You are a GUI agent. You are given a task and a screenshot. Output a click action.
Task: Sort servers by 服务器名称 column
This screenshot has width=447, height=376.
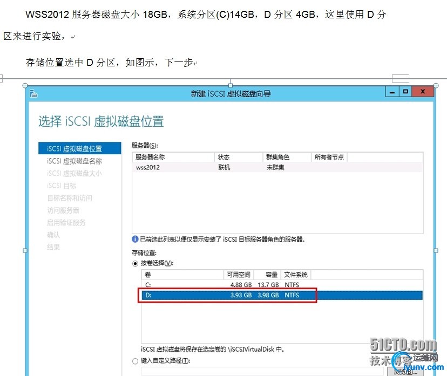click(x=173, y=157)
